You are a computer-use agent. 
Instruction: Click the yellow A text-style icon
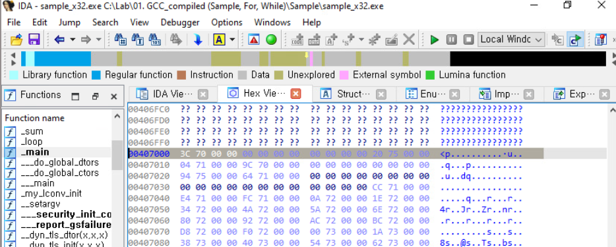pyautogui.click(x=219, y=40)
